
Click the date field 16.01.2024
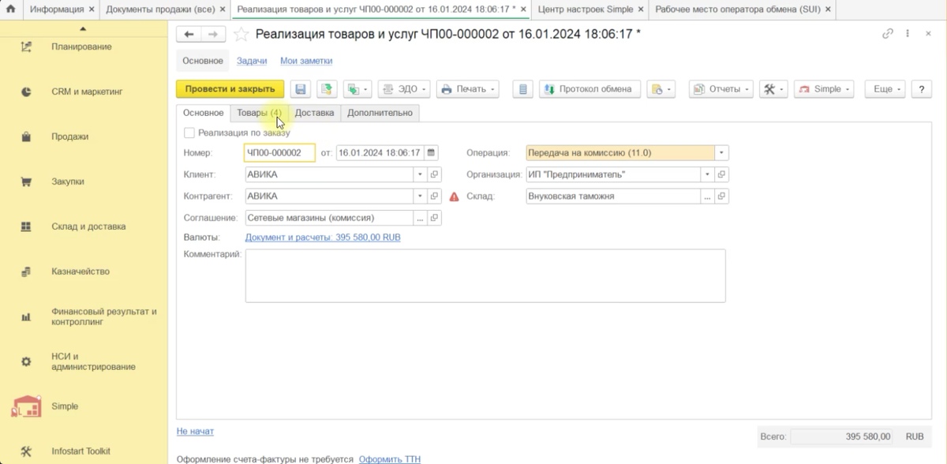(380, 153)
